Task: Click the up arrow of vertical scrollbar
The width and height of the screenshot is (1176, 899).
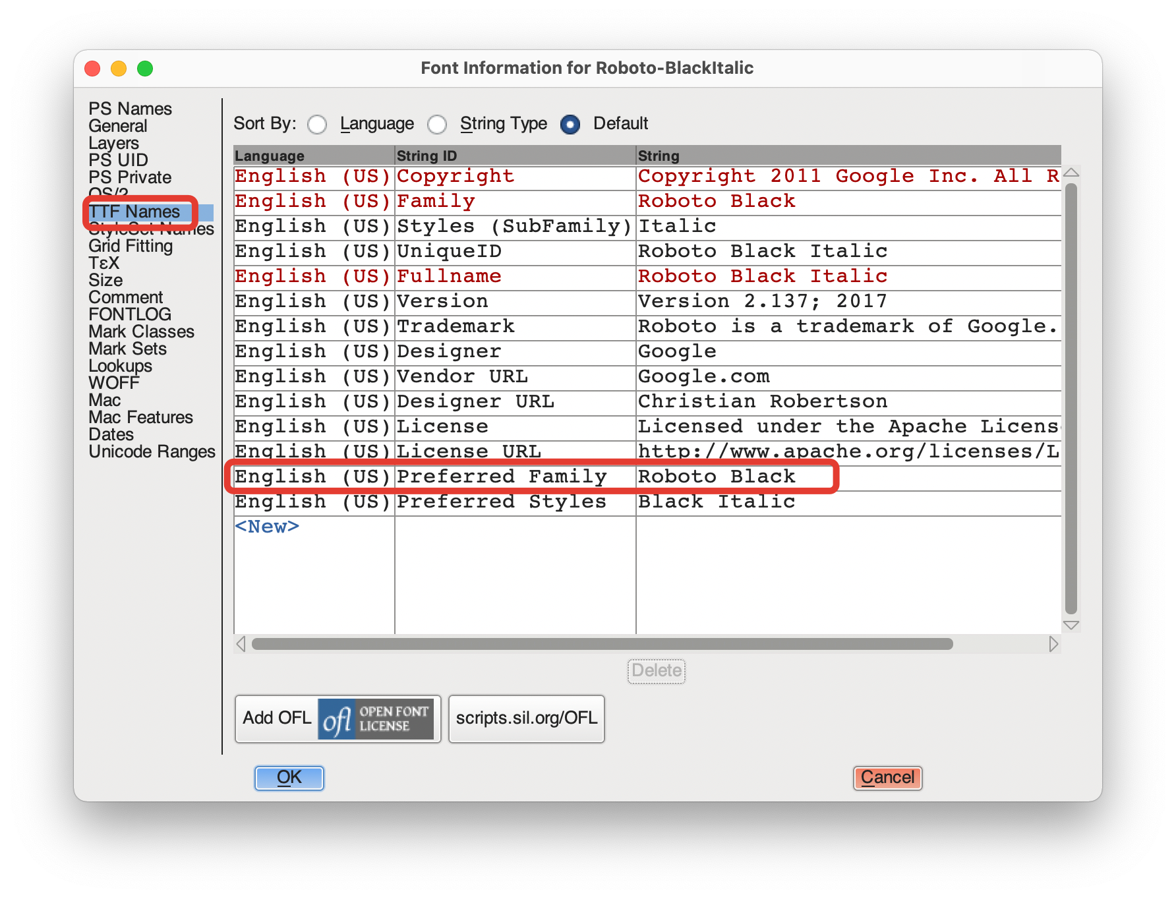Action: point(1071,173)
